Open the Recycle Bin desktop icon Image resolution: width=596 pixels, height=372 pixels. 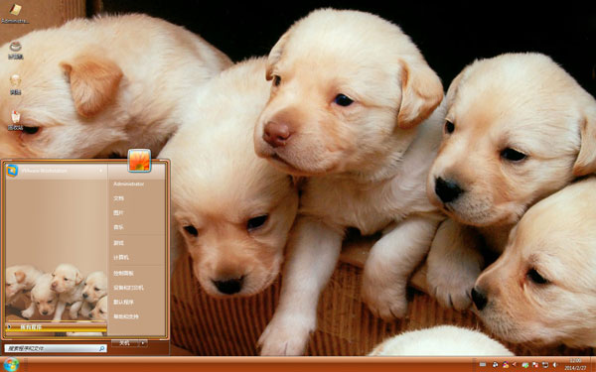(x=16, y=120)
